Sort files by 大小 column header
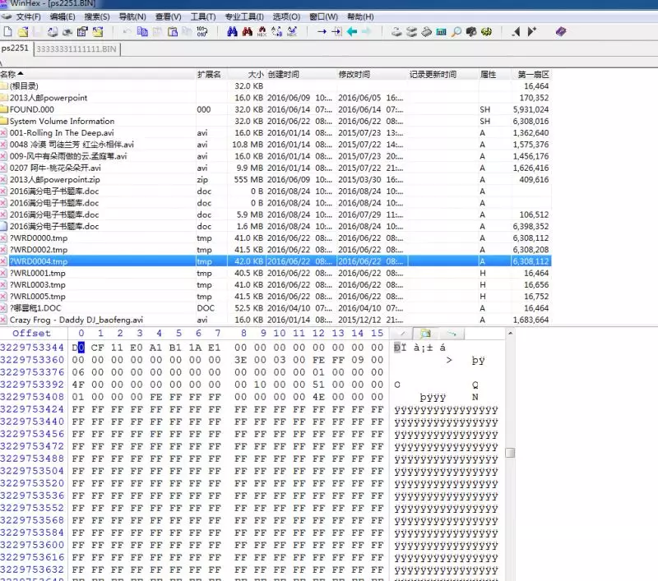 [256, 74]
